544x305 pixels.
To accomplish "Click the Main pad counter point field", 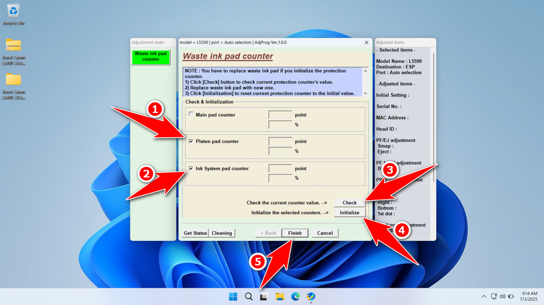I will [280, 115].
